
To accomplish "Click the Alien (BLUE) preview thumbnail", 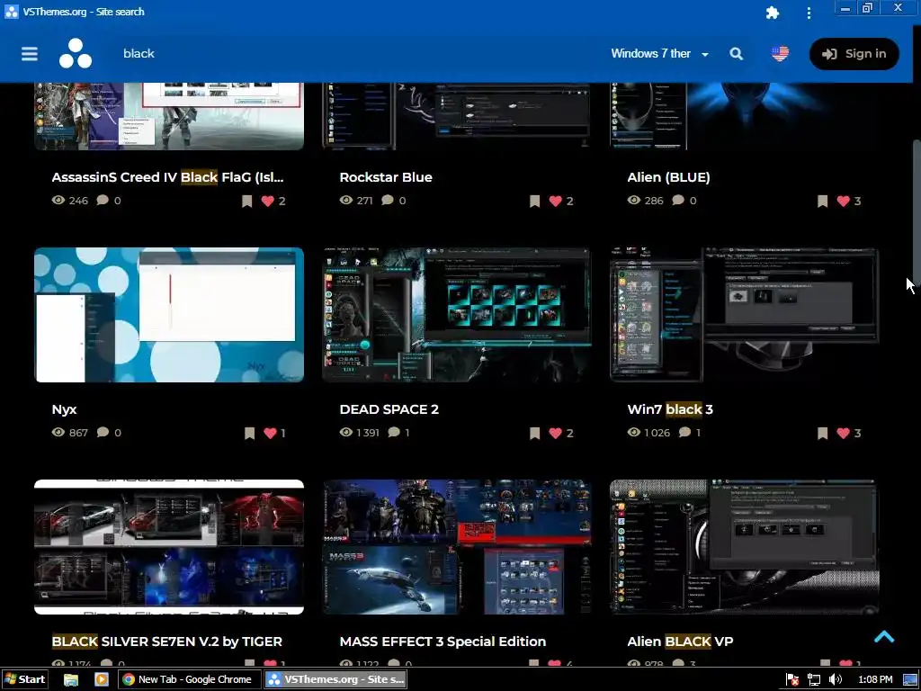I will click(745, 116).
